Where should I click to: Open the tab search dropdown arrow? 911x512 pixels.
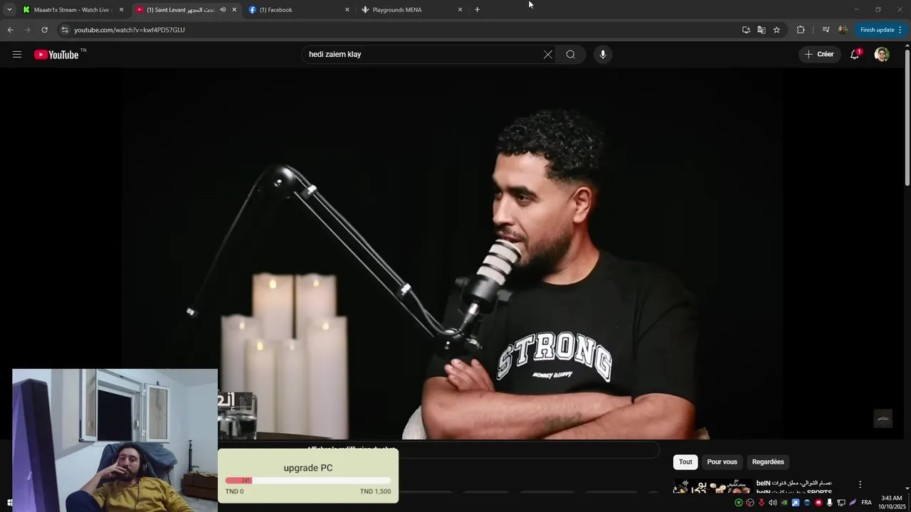[9, 10]
